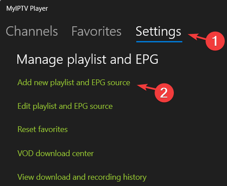Open the VOD download center

click(55, 153)
